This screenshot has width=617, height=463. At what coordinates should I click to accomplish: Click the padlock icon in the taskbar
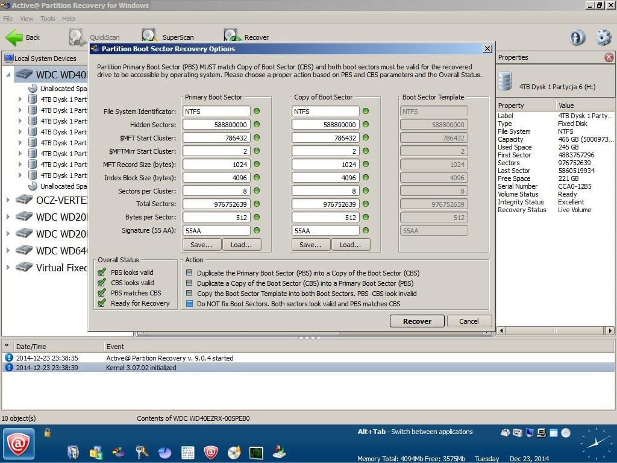(48, 433)
